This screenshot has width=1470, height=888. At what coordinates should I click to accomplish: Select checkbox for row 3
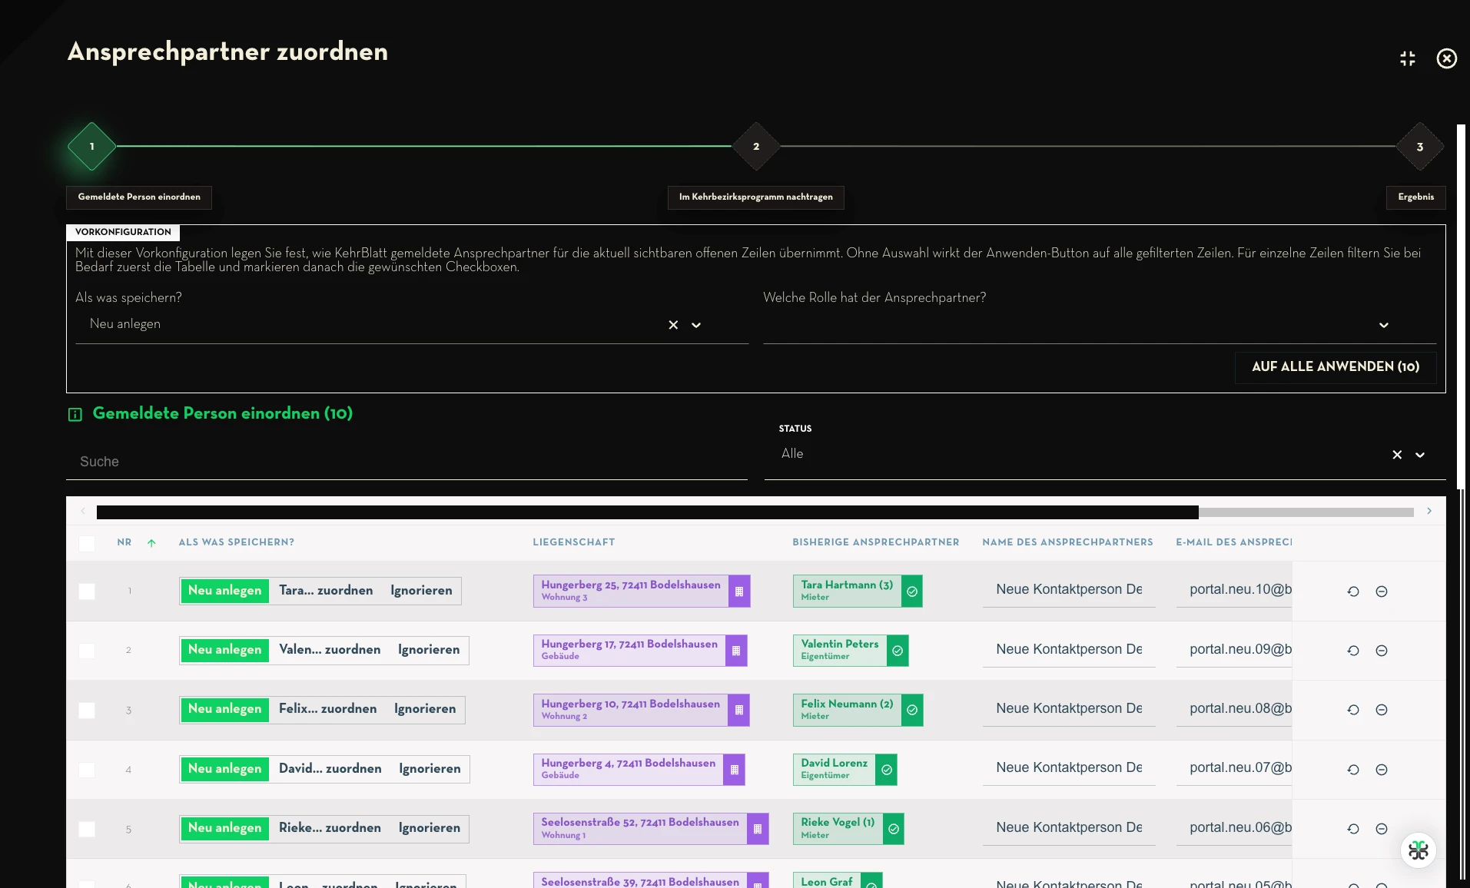coord(87,711)
